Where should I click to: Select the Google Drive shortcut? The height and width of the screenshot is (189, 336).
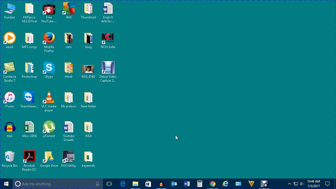pos(49,159)
